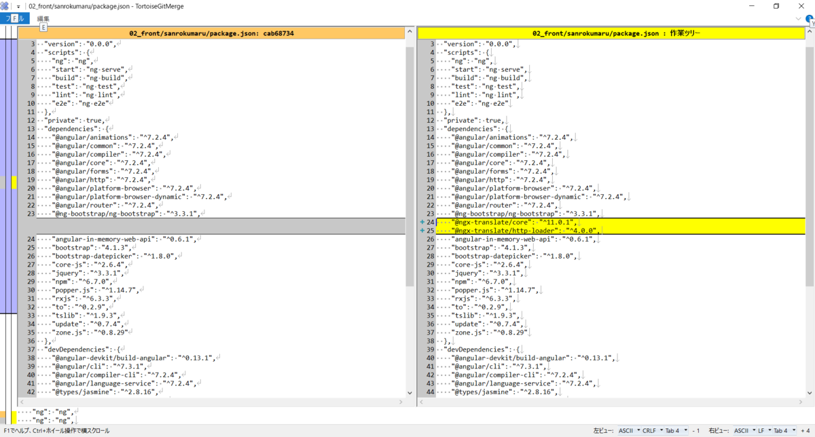The width and height of the screenshot is (815, 437).
Task: Click the "+ 4" added lines count
Action: (x=805, y=430)
